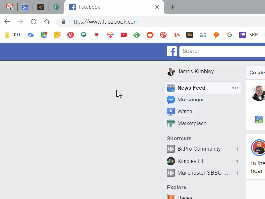
Task: Open the pinned tab with the shield icon
Action: (x=41, y=7)
